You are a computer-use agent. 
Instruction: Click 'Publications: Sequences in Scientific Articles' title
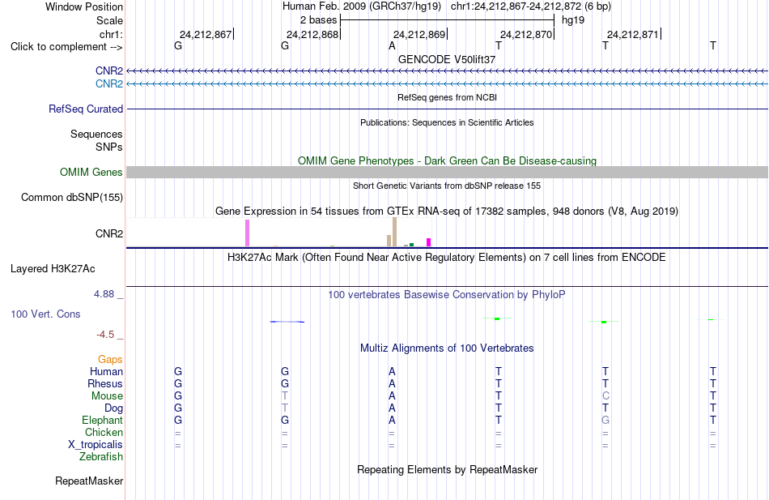tap(447, 122)
